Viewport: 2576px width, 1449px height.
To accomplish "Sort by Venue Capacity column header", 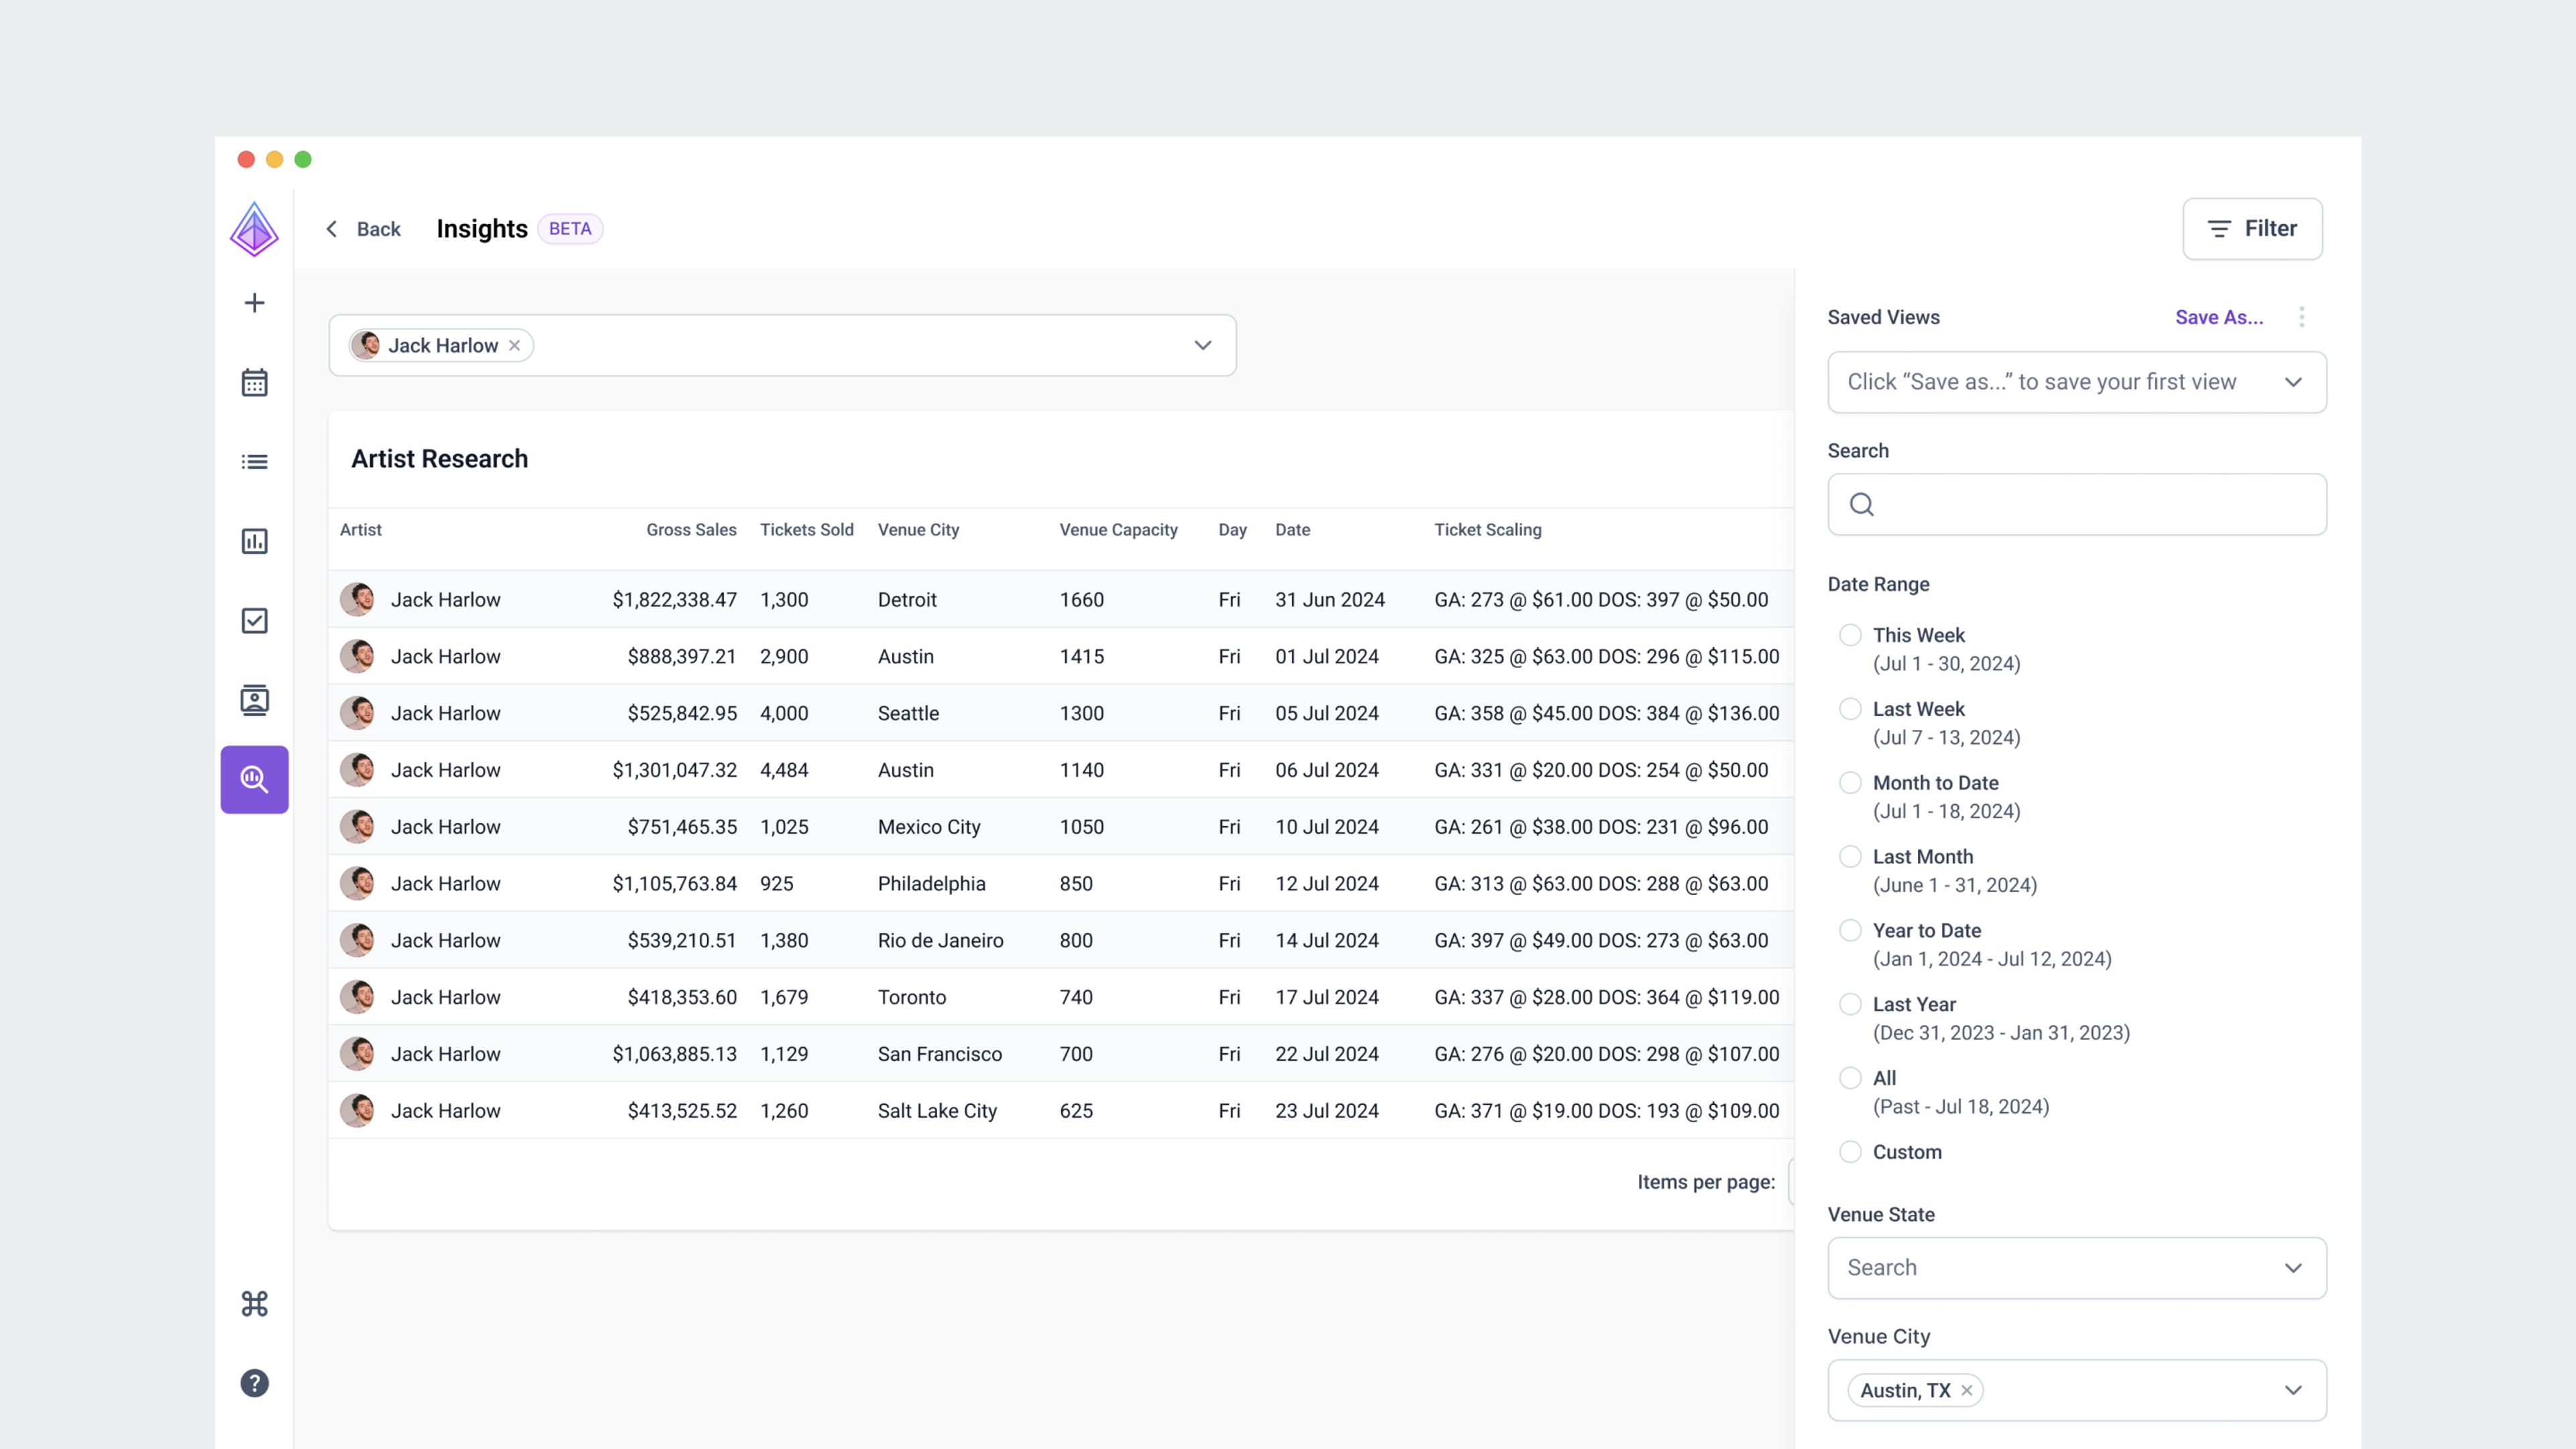I will (1118, 530).
